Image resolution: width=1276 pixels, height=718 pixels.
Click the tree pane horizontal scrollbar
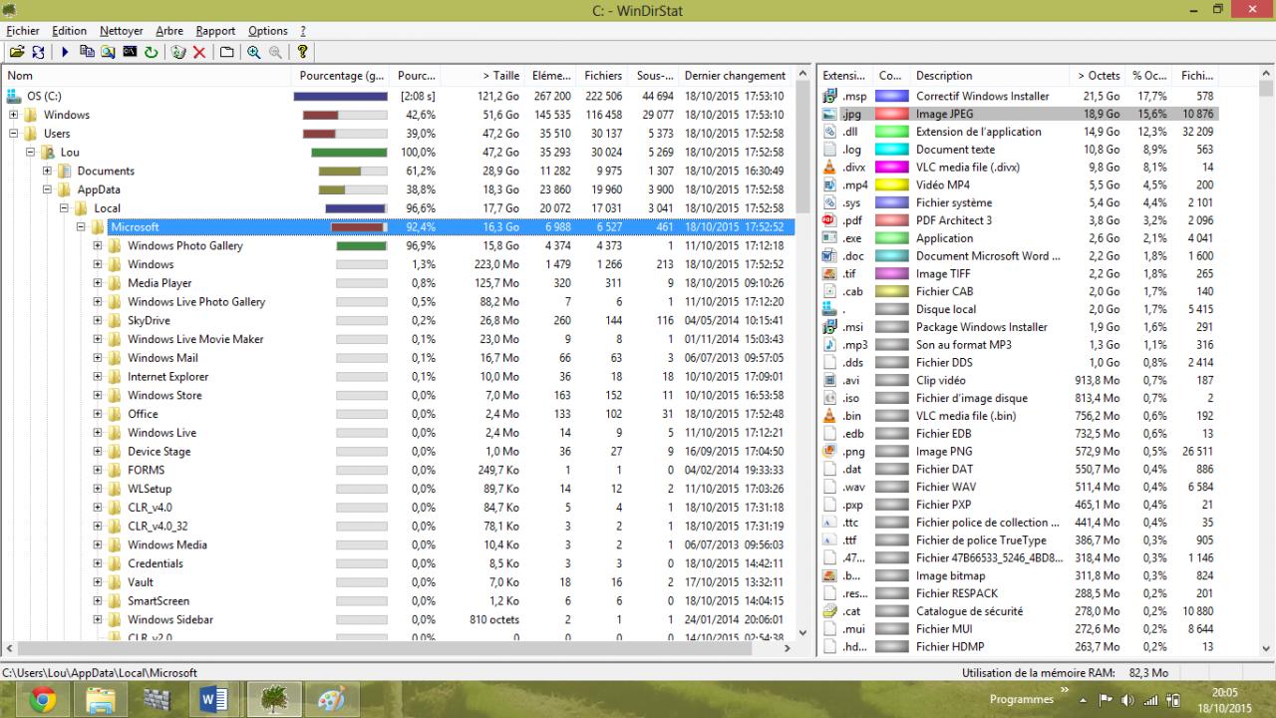point(398,648)
